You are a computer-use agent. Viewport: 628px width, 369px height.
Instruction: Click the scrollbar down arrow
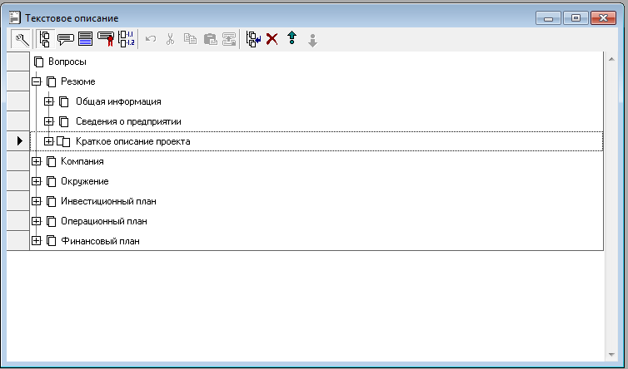click(611, 355)
